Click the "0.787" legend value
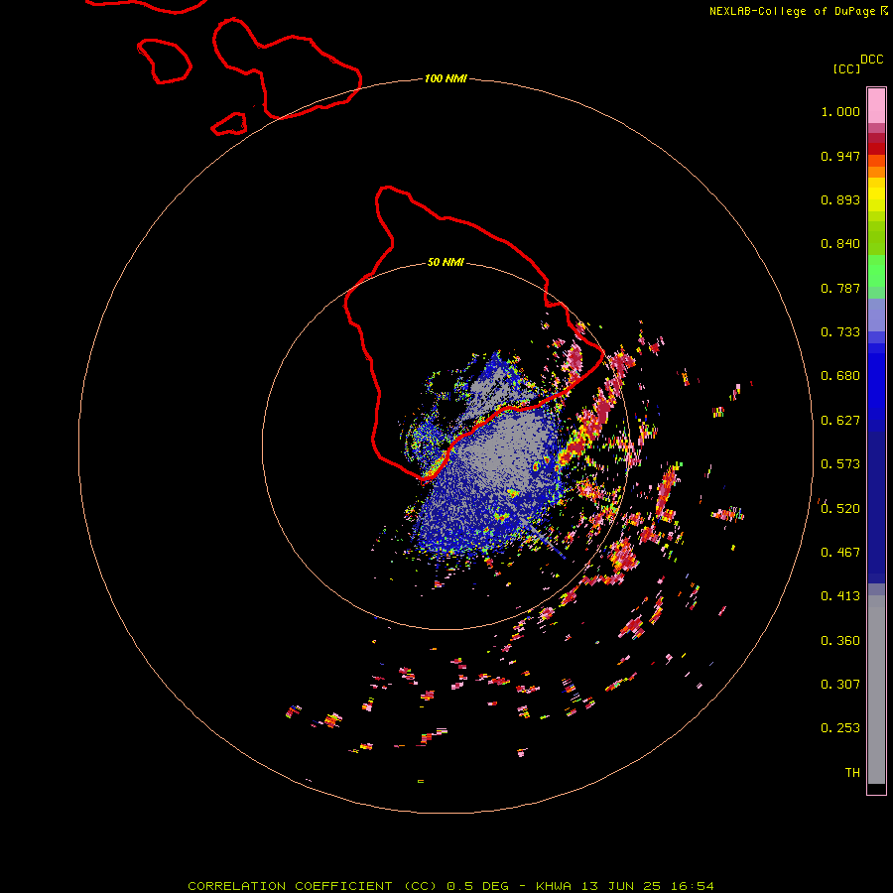 840,288
